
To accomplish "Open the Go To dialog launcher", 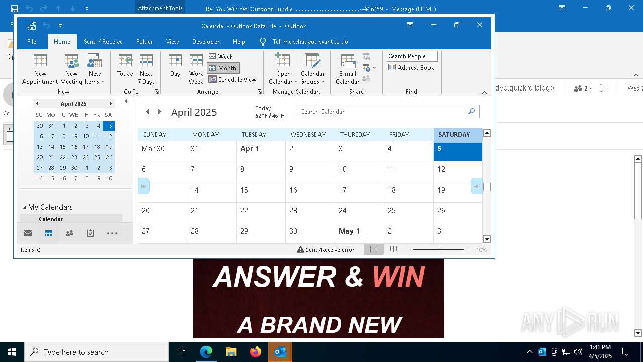I will [157, 92].
